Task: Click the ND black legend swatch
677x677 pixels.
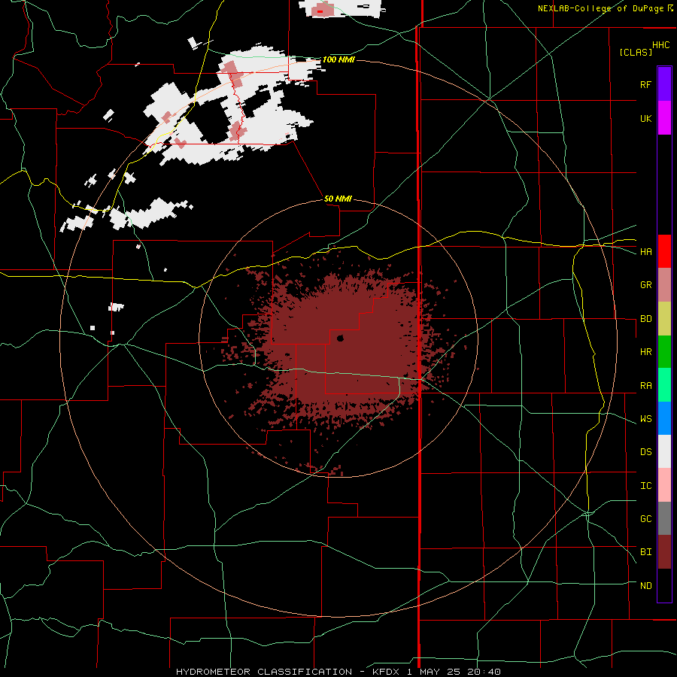Action: (x=664, y=585)
